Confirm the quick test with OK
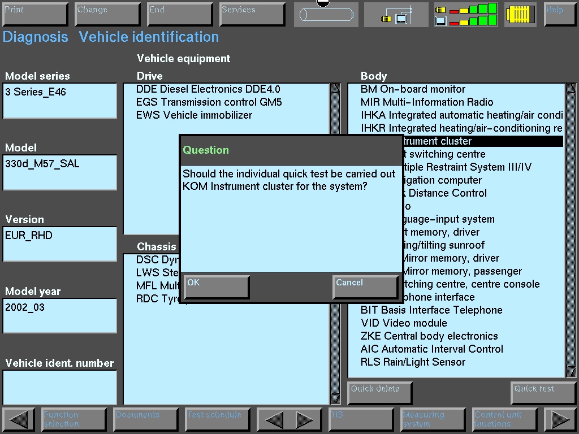The width and height of the screenshot is (579, 434). tap(216, 287)
